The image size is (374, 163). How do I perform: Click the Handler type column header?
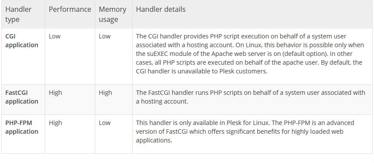click(x=18, y=14)
